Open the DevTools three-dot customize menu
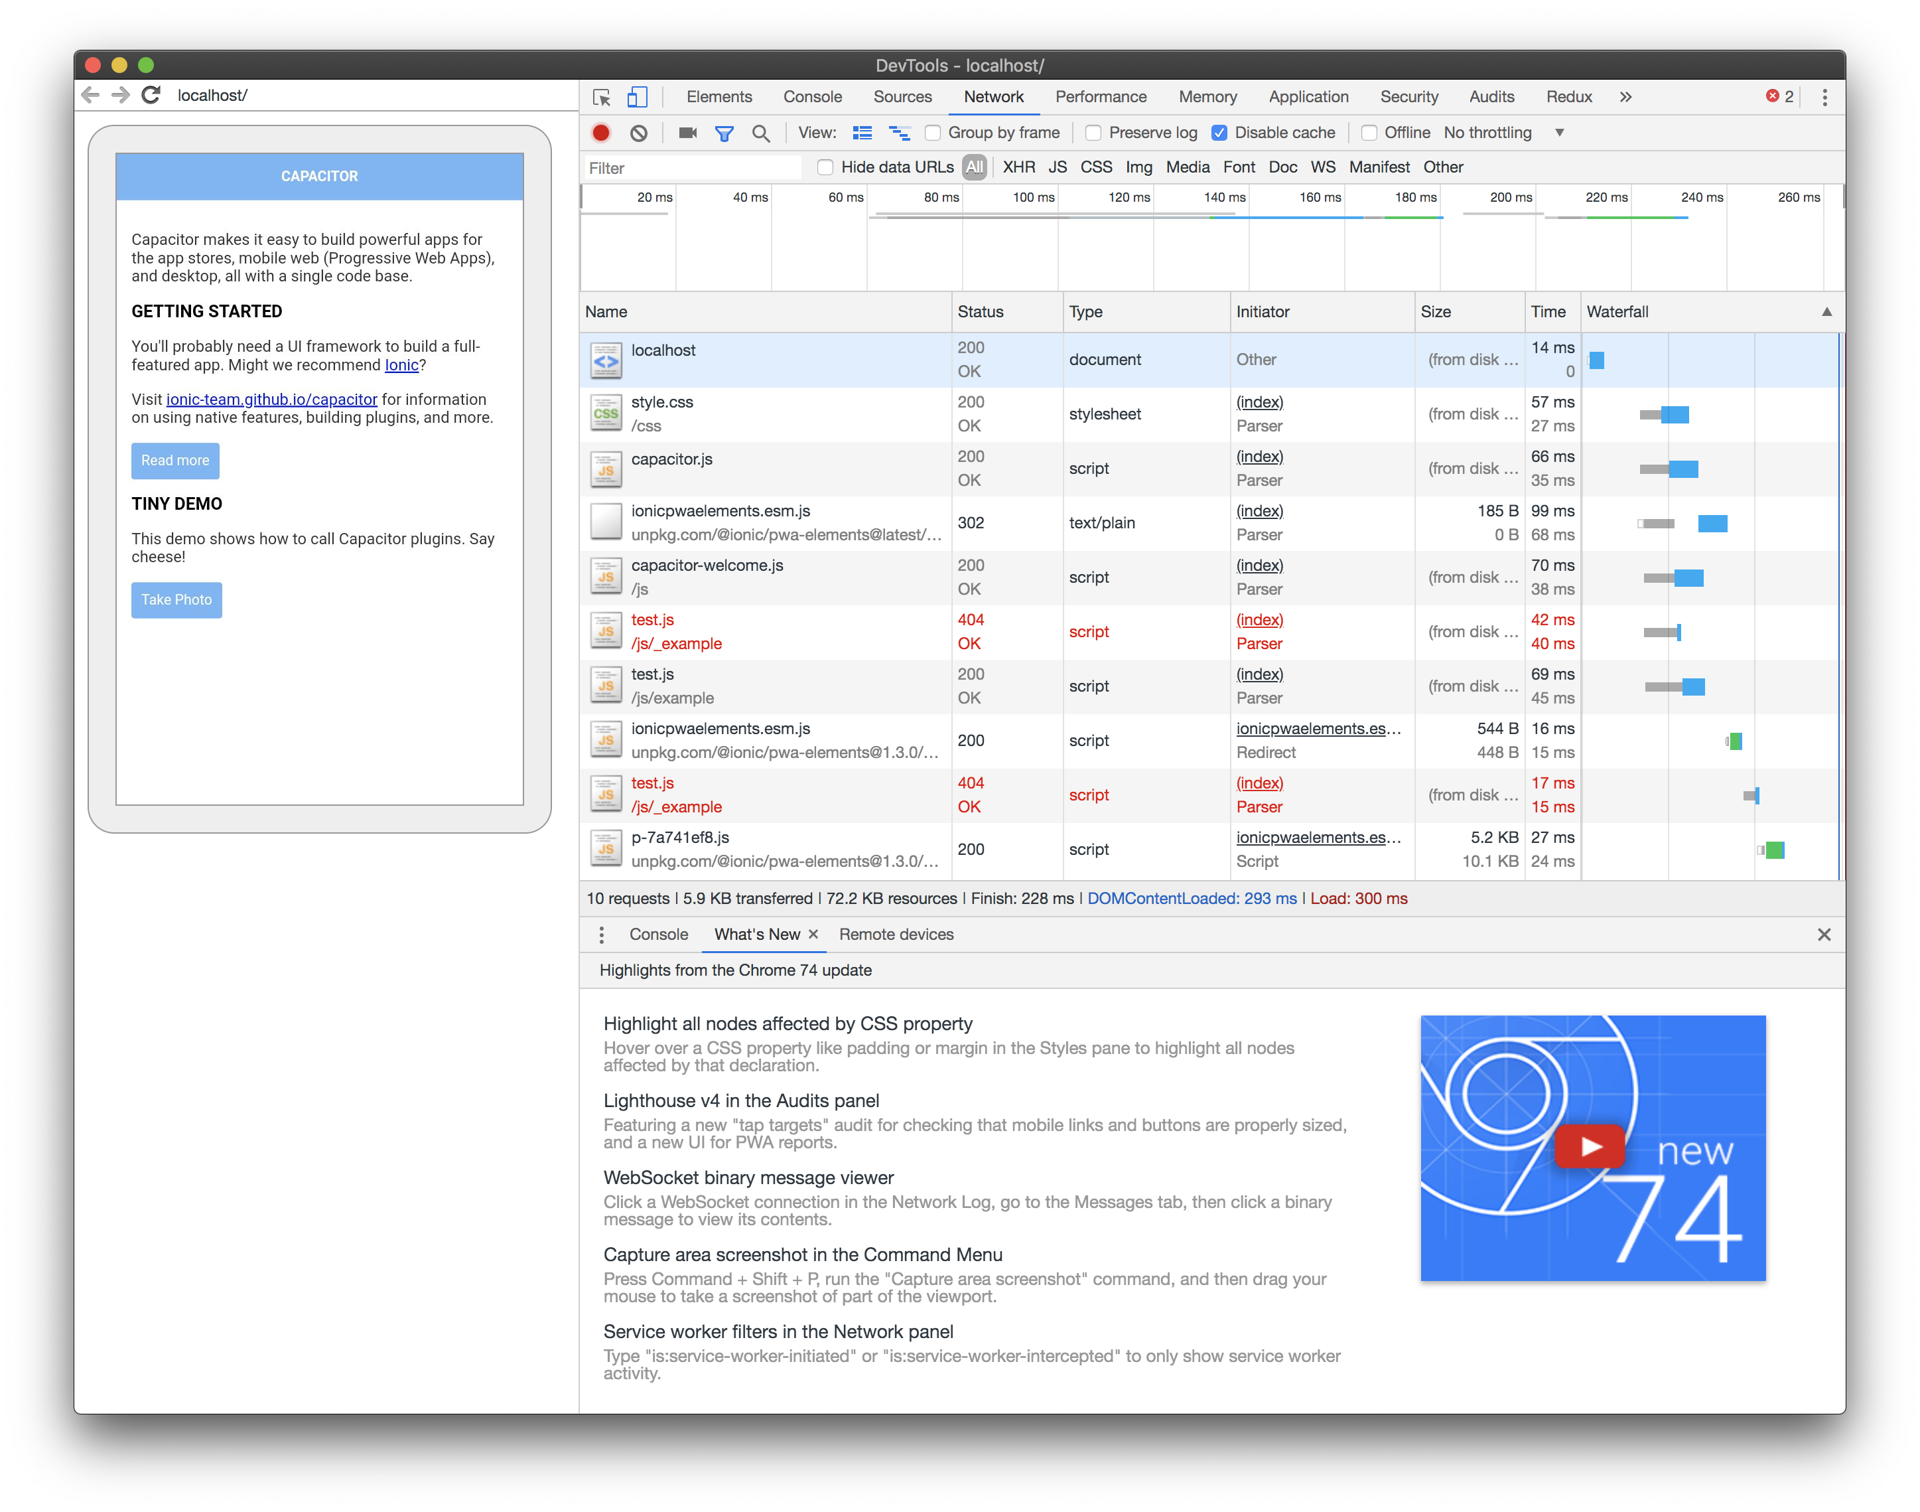 coord(1824,98)
